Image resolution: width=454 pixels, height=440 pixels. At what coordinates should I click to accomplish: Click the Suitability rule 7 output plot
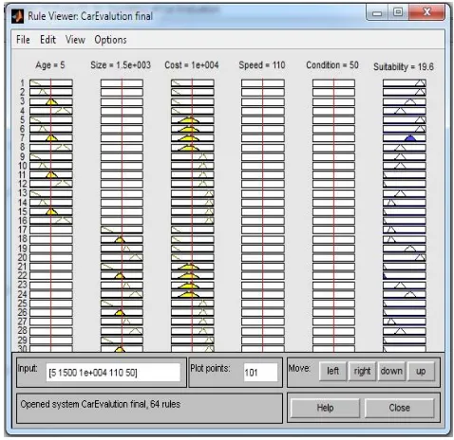coord(405,138)
